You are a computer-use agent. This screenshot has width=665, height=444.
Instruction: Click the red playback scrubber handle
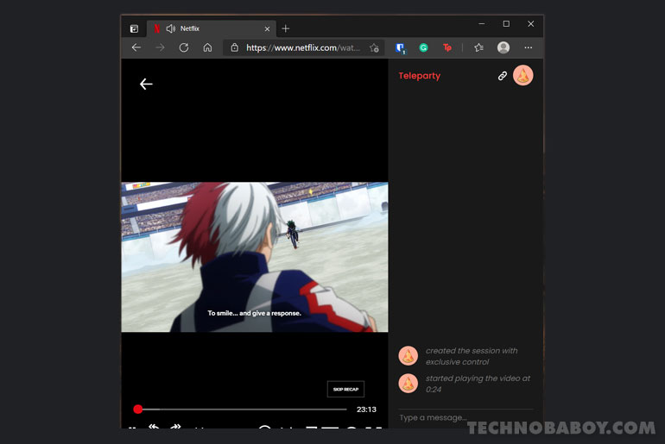click(138, 409)
